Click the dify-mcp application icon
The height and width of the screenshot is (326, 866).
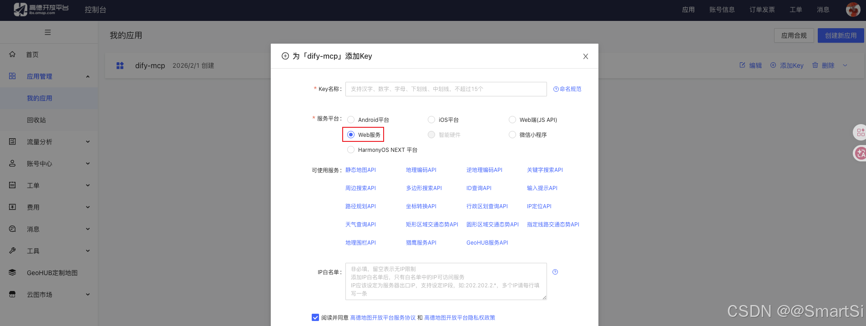point(120,65)
